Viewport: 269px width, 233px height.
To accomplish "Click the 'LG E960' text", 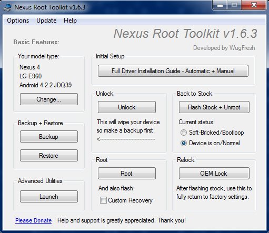I will 31,76.
